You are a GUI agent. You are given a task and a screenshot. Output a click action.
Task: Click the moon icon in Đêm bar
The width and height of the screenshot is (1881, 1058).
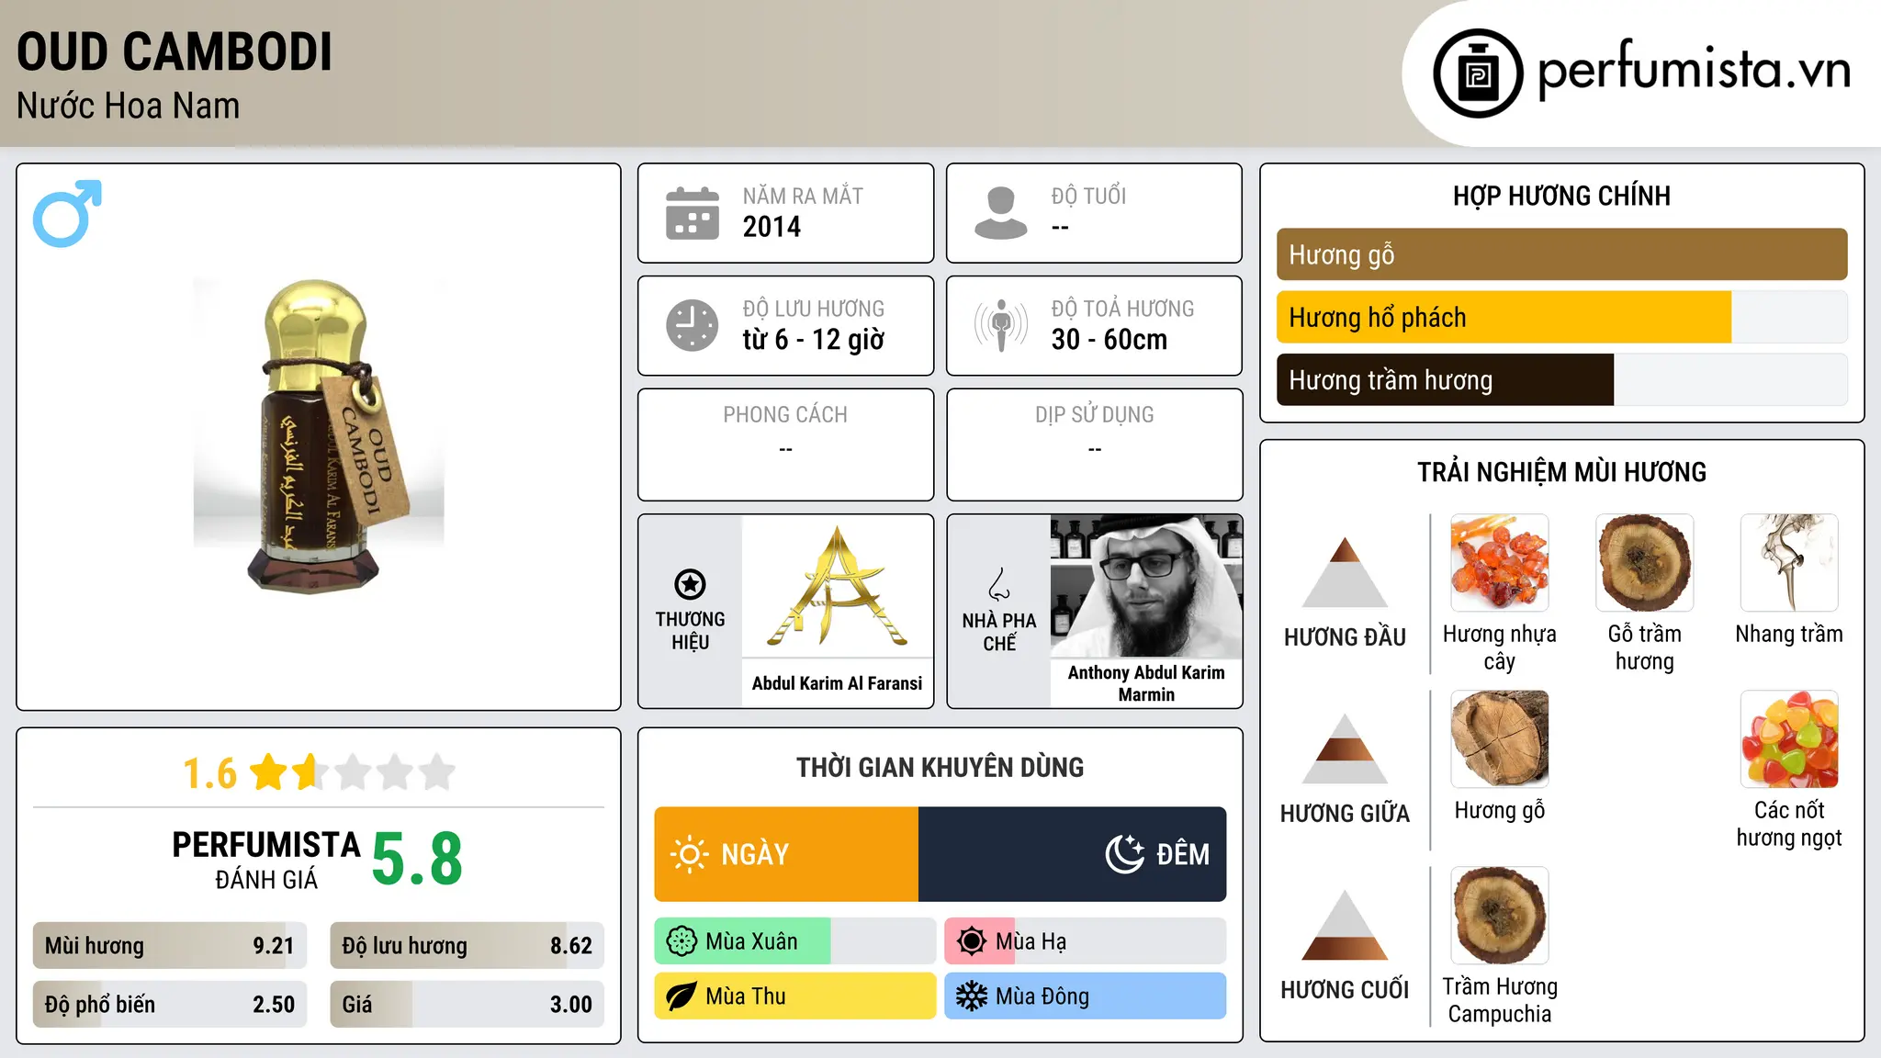(x=1124, y=854)
